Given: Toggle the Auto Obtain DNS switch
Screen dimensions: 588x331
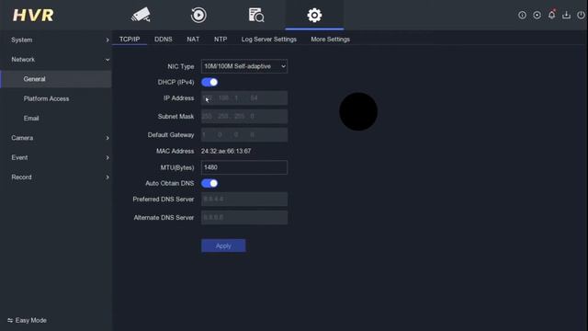Looking at the screenshot, I should 209,183.
